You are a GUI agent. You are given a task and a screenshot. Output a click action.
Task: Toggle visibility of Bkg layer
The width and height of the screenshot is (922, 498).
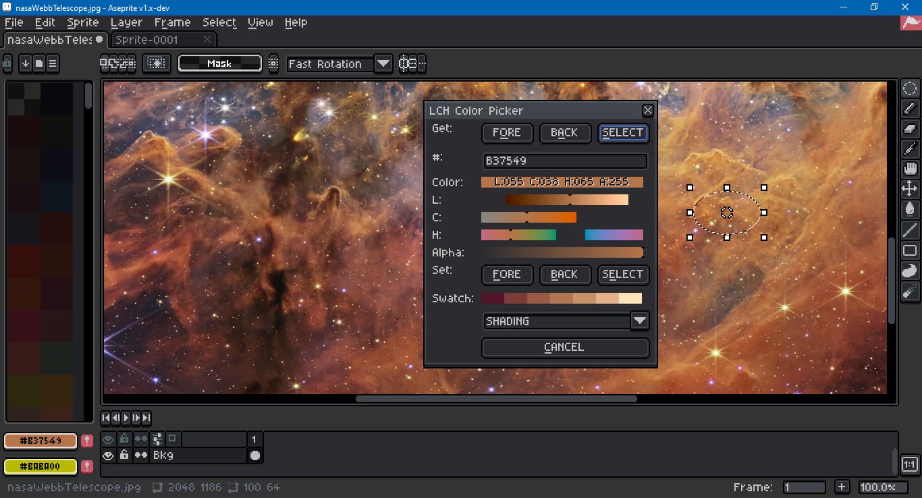tap(108, 455)
